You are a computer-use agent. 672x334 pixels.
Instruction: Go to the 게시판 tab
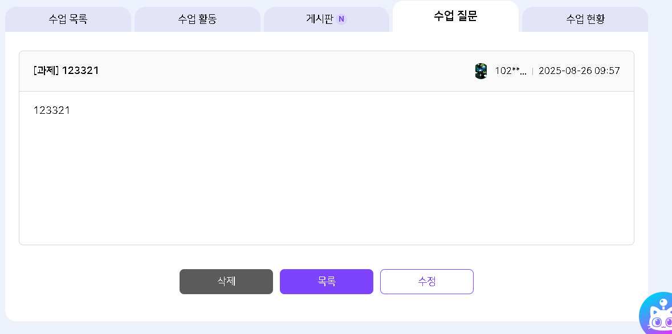pyautogui.click(x=320, y=19)
